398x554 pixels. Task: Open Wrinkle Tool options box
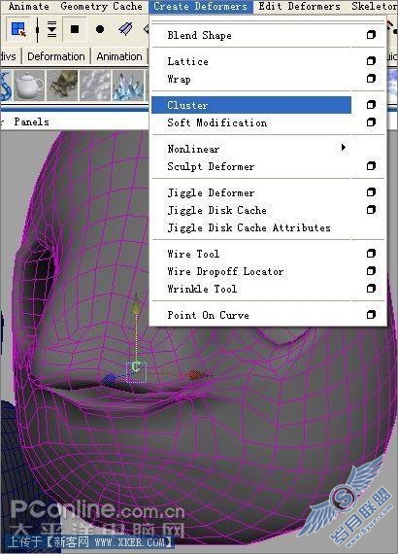(x=371, y=289)
